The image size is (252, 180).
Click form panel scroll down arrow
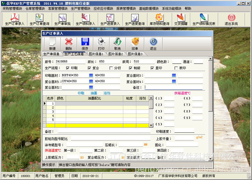tap(210, 159)
